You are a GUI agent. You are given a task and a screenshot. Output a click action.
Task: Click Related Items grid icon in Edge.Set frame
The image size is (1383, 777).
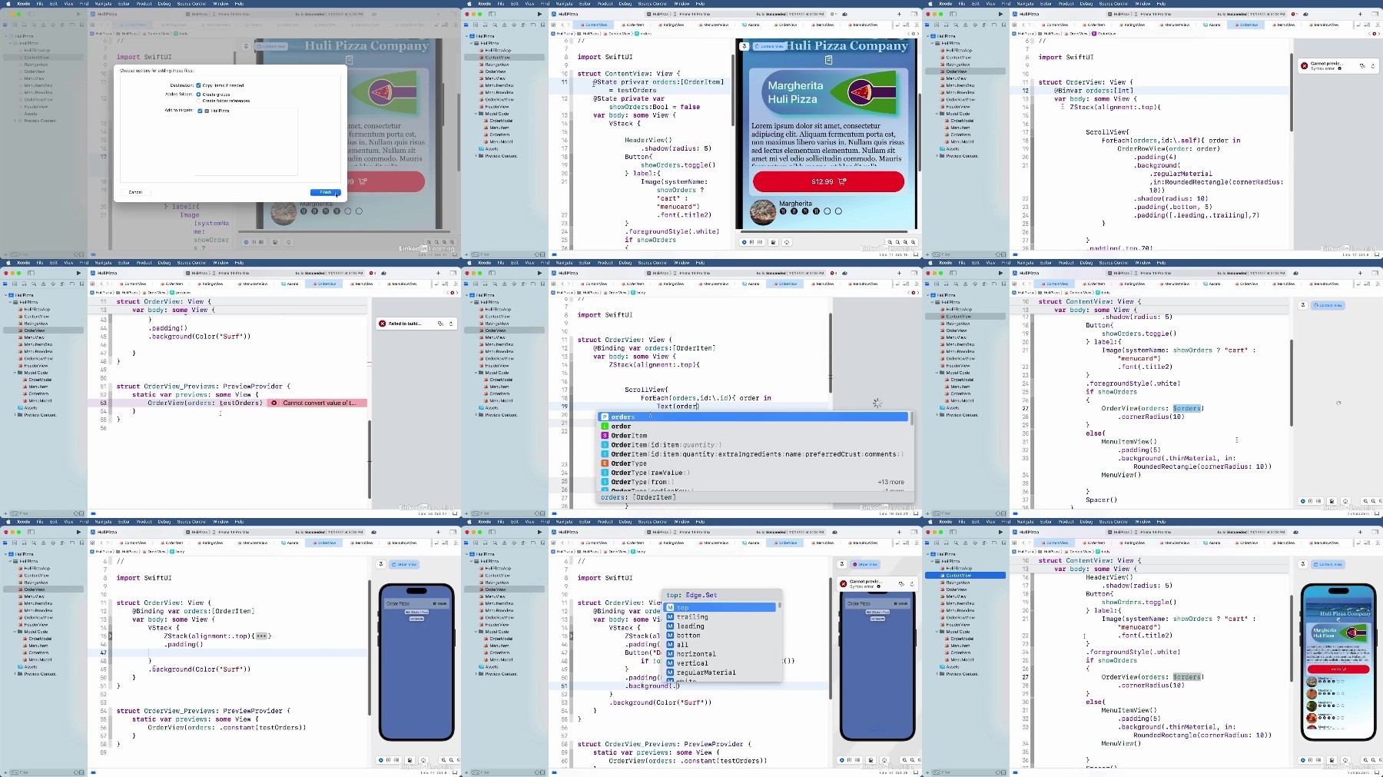tap(554, 543)
